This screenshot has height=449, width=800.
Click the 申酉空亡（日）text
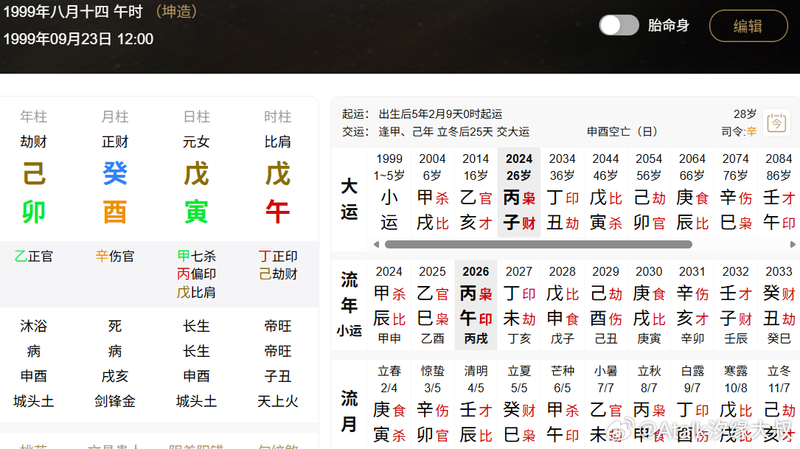tap(622, 132)
